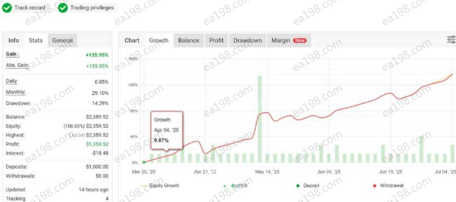Open the Drawdown chart tab
Viewport: 456px width, 202px height.
click(x=248, y=40)
